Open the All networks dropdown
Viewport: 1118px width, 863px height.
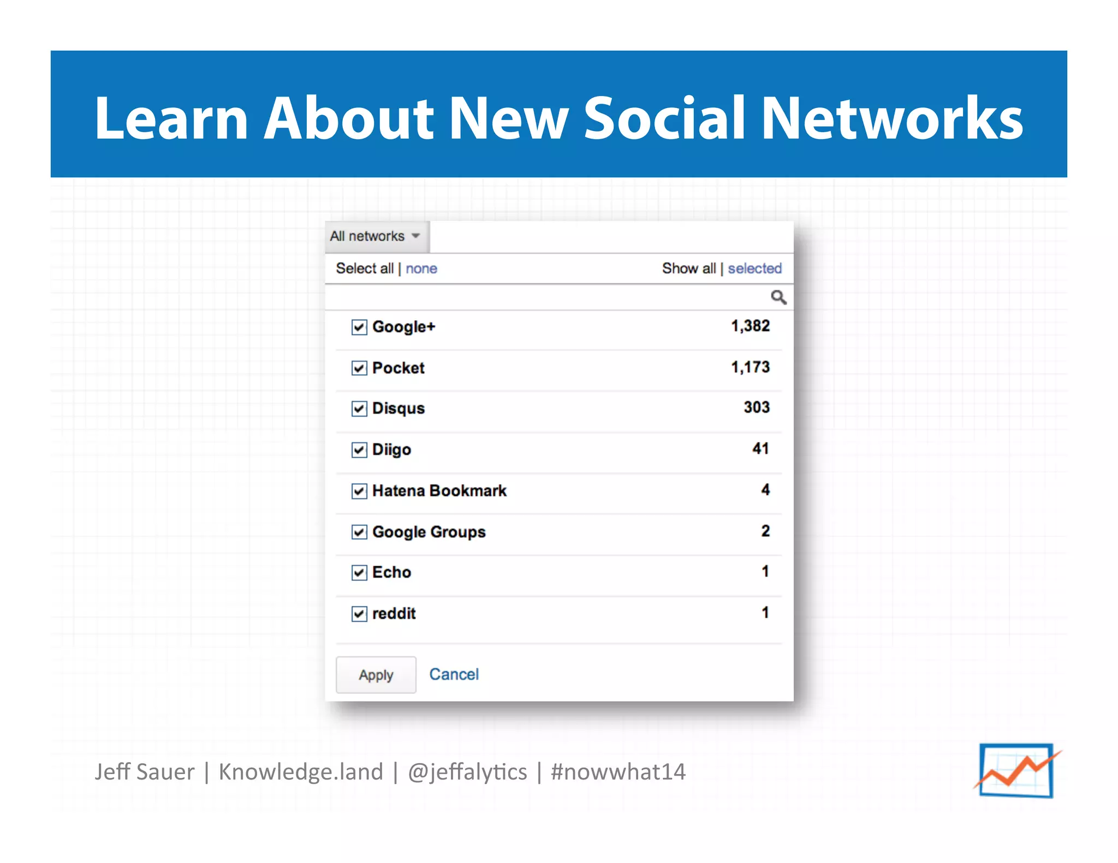[377, 237]
